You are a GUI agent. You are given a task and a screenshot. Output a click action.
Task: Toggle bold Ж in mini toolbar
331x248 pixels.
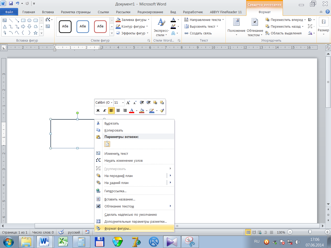[98, 111]
